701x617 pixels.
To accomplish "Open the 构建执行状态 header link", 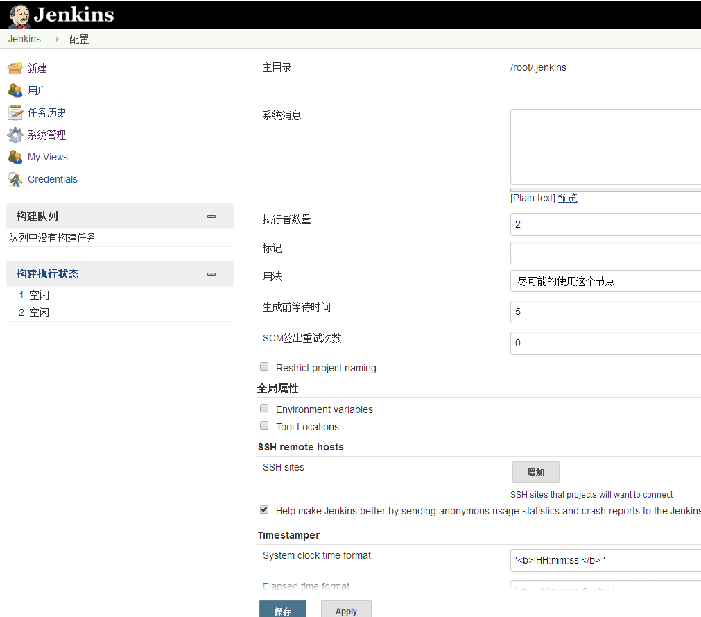I will (48, 273).
